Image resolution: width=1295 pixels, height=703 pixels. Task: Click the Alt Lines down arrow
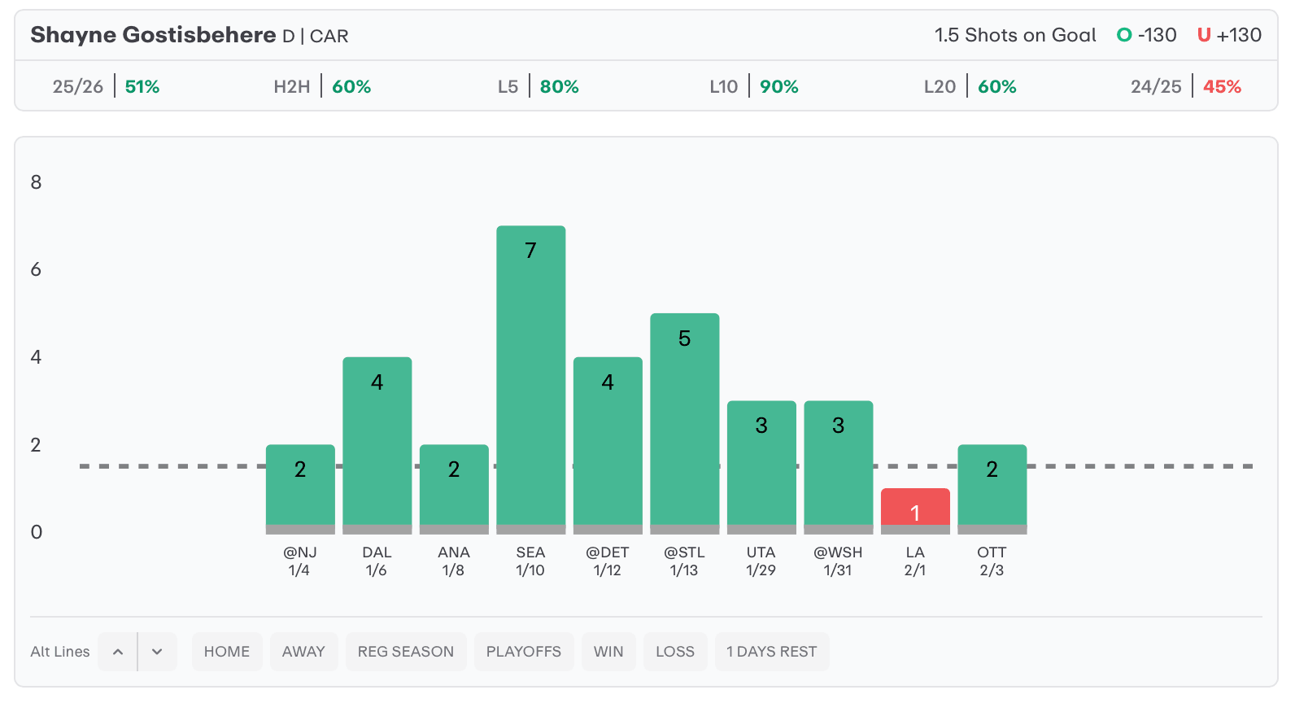(157, 652)
